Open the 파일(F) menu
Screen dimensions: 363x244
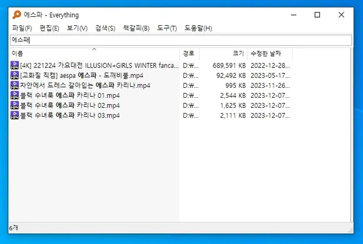coord(22,28)
